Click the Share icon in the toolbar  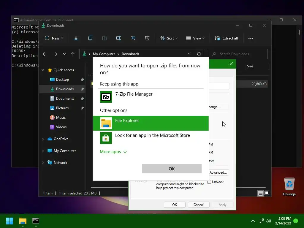point(133,38)
